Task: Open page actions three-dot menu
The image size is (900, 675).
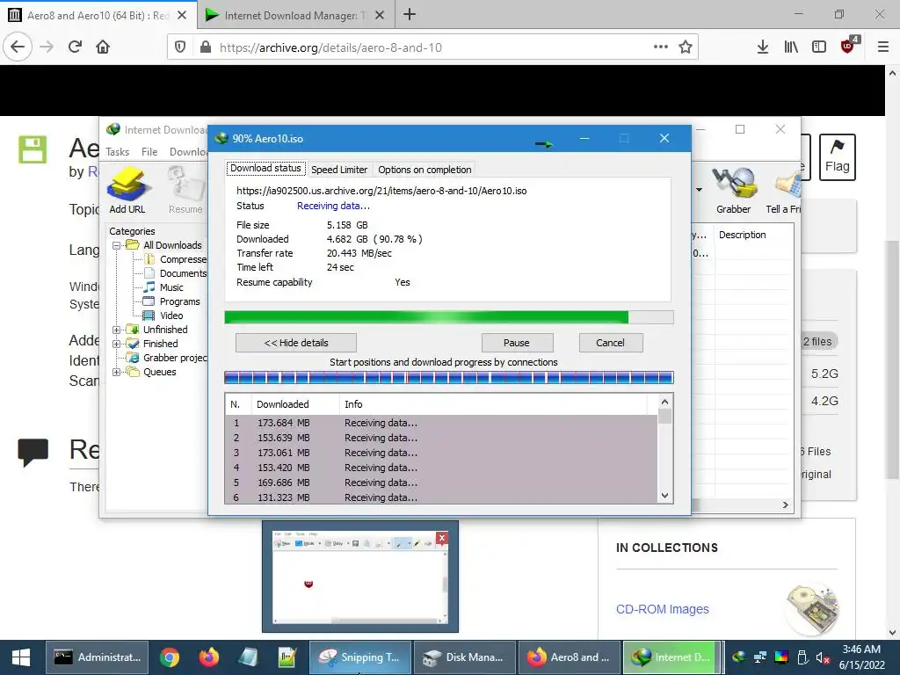Action: point(661,47)
